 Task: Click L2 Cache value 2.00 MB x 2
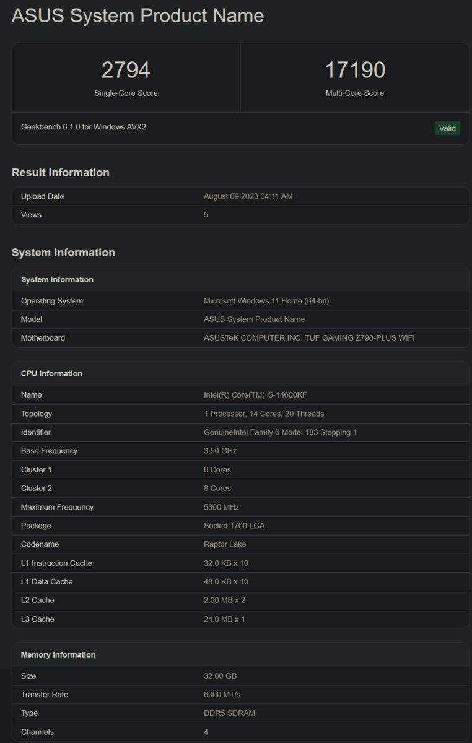point(224,600)
